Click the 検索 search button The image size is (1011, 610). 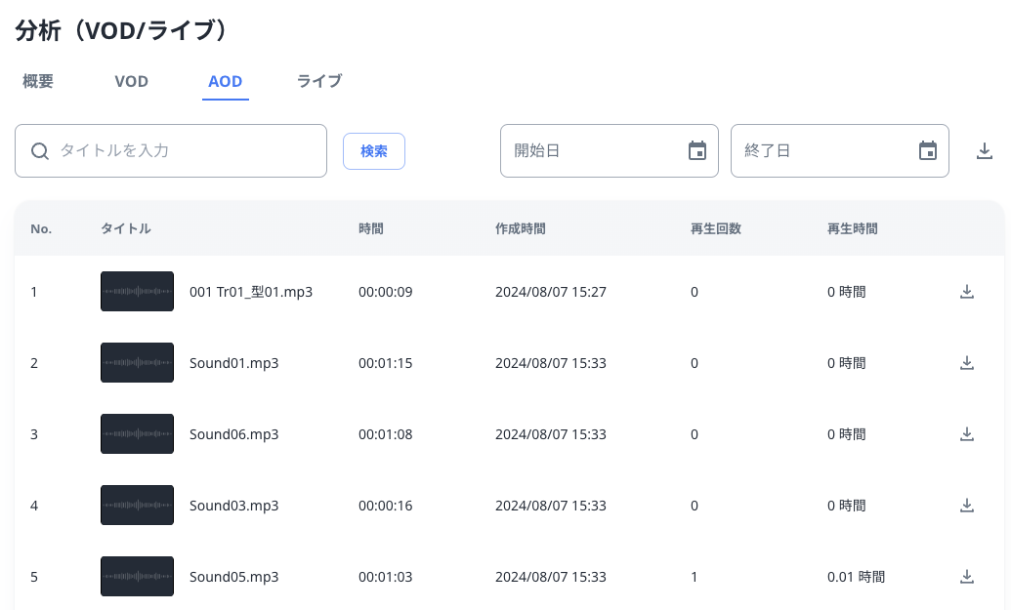373,150
